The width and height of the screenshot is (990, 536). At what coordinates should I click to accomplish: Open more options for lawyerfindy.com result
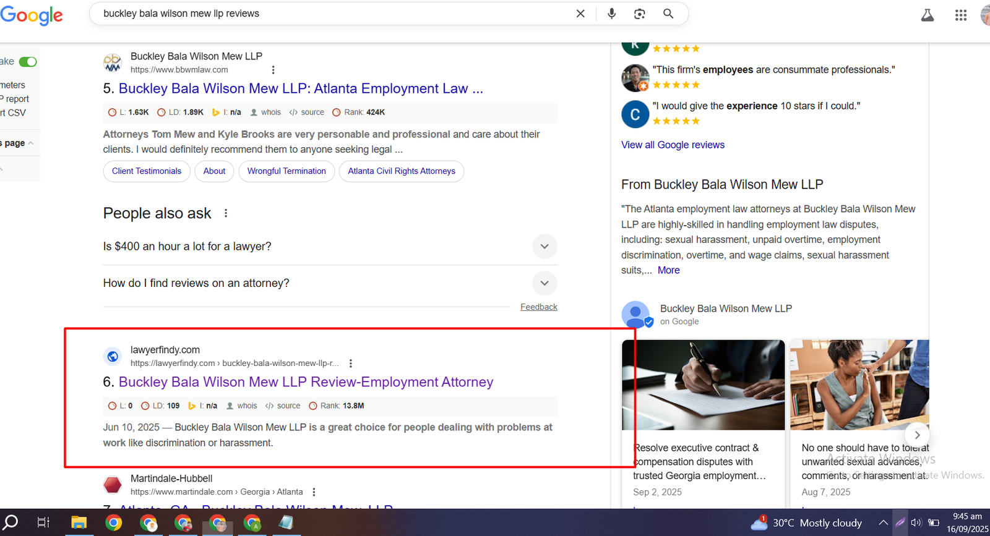[351, 364]
